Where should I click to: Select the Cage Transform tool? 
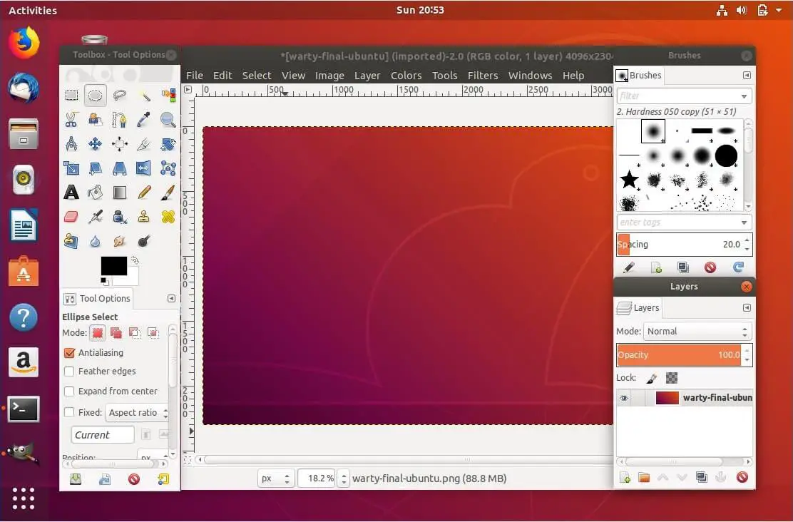168,168
